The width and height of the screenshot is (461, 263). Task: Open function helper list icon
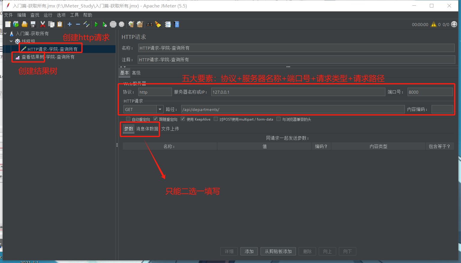point(168,24)
